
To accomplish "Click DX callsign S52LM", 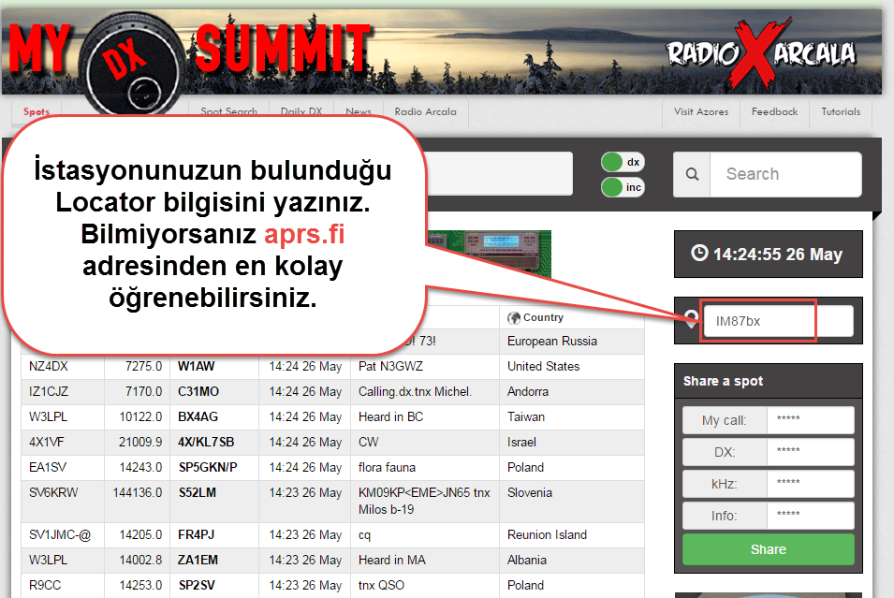I will (197, 492).
